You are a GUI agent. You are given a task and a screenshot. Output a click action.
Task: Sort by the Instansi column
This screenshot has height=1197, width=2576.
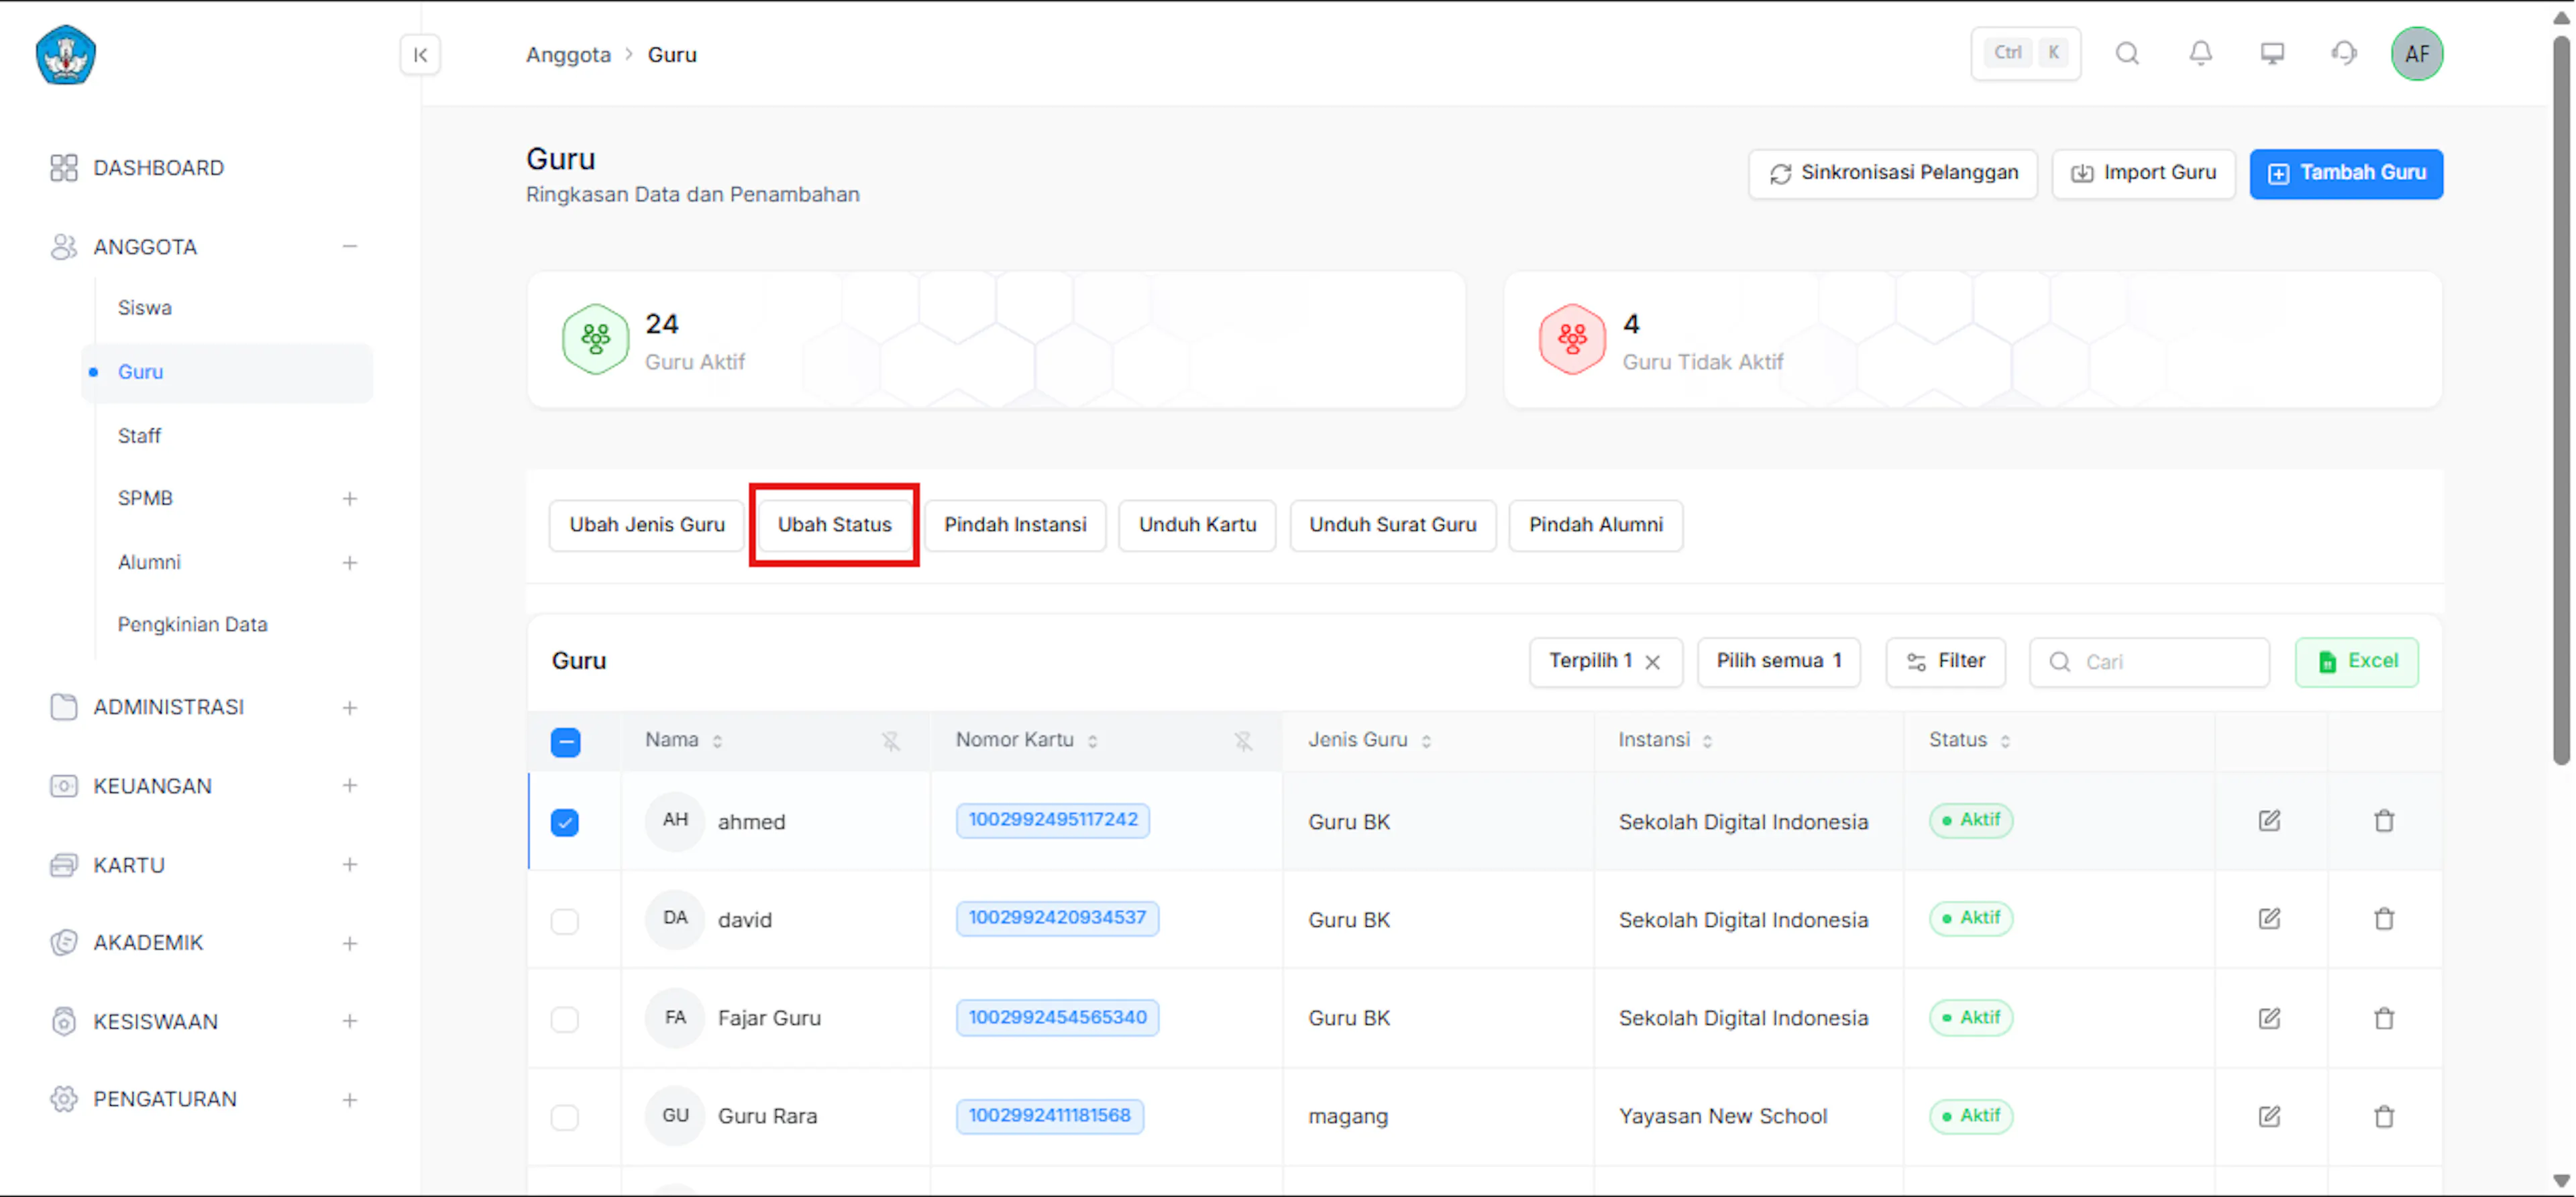click(1707, 741)
